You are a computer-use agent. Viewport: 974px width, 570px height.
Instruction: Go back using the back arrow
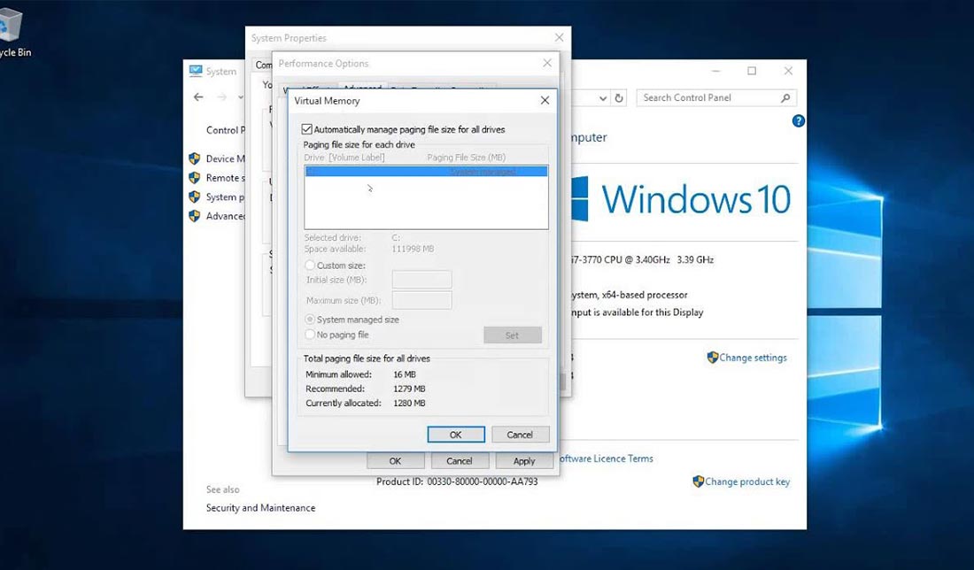point(198,97)
